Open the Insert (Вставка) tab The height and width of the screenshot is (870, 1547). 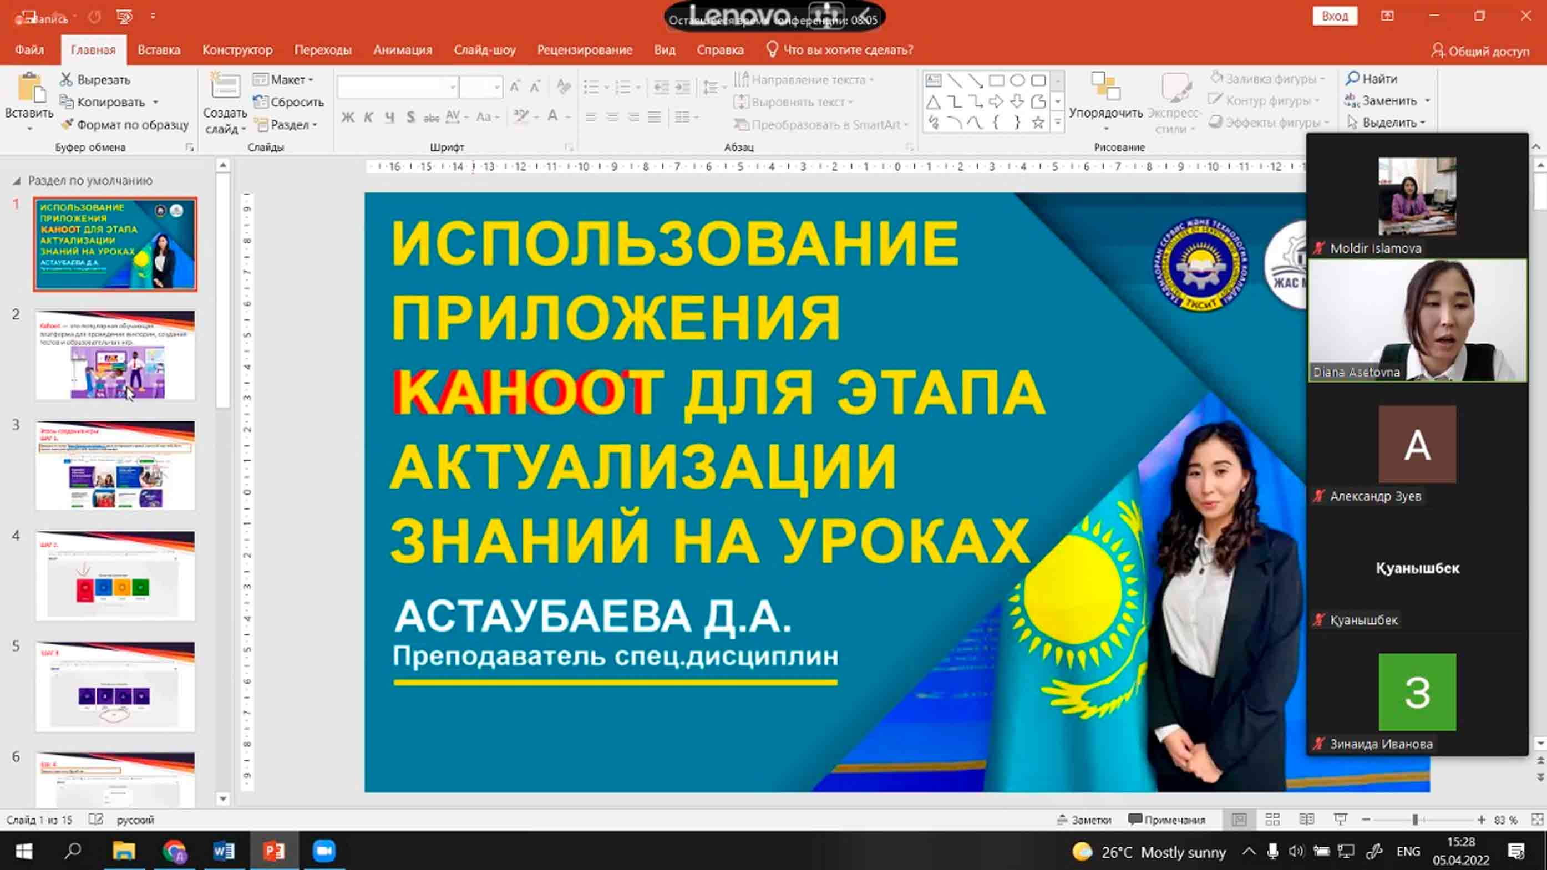(x=159, y=50)
